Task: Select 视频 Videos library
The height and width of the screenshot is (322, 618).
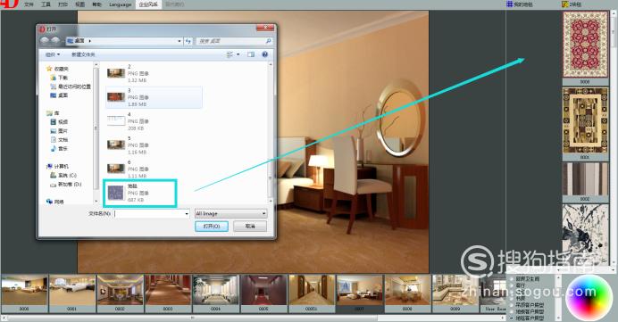Action: (x=59, y=122)
